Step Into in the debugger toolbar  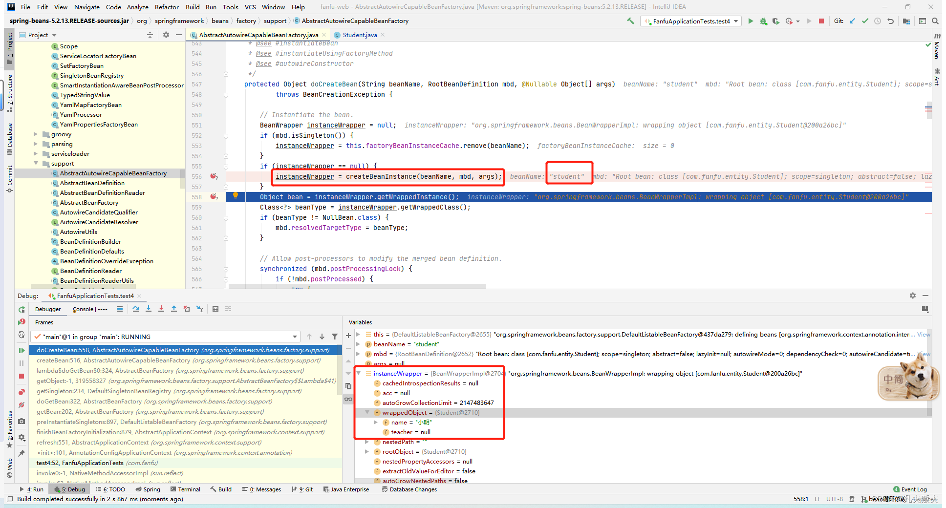pos(149,309)
